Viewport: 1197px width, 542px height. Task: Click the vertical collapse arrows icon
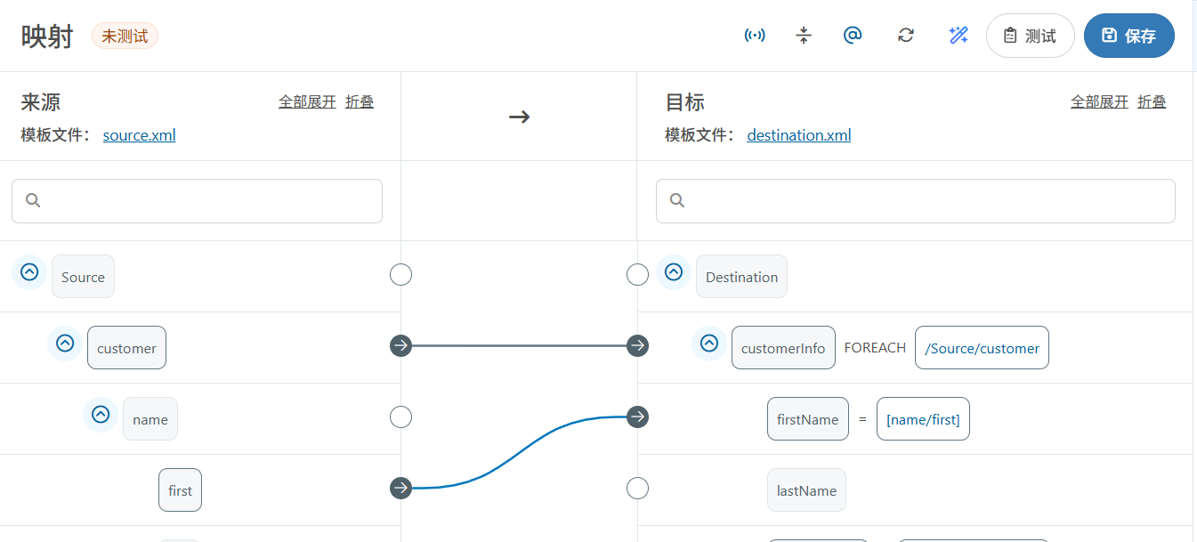(x=804, y=36)
